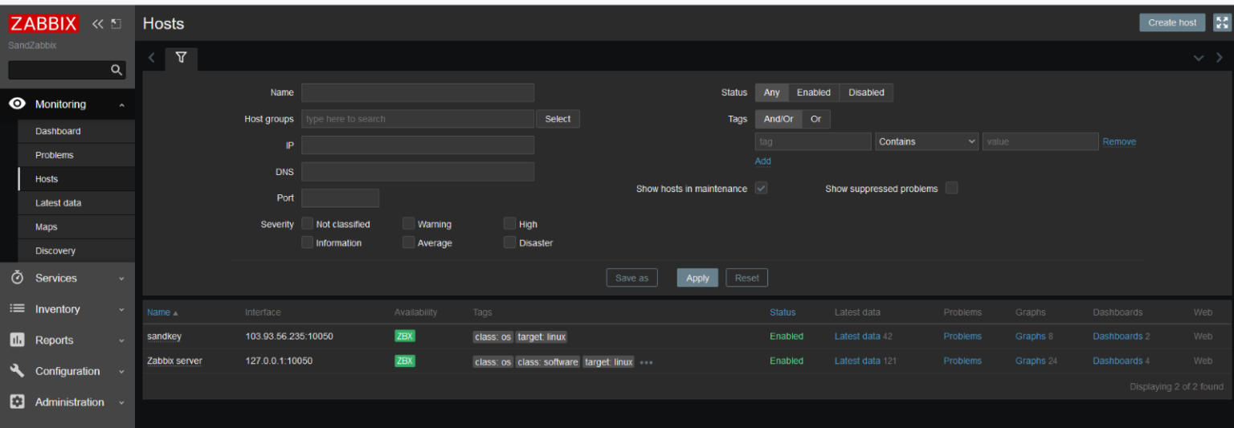Enable Show suppressed problems checkbox
Screen dimensions: 1234x428
click(951, 189)
